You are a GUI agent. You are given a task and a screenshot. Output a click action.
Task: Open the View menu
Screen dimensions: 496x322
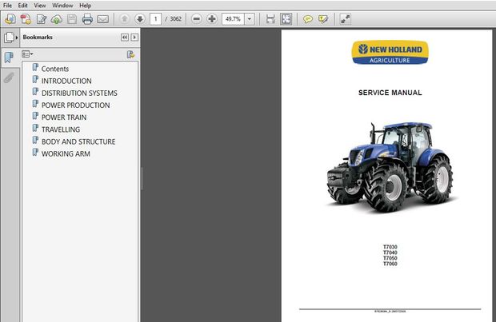40,6
